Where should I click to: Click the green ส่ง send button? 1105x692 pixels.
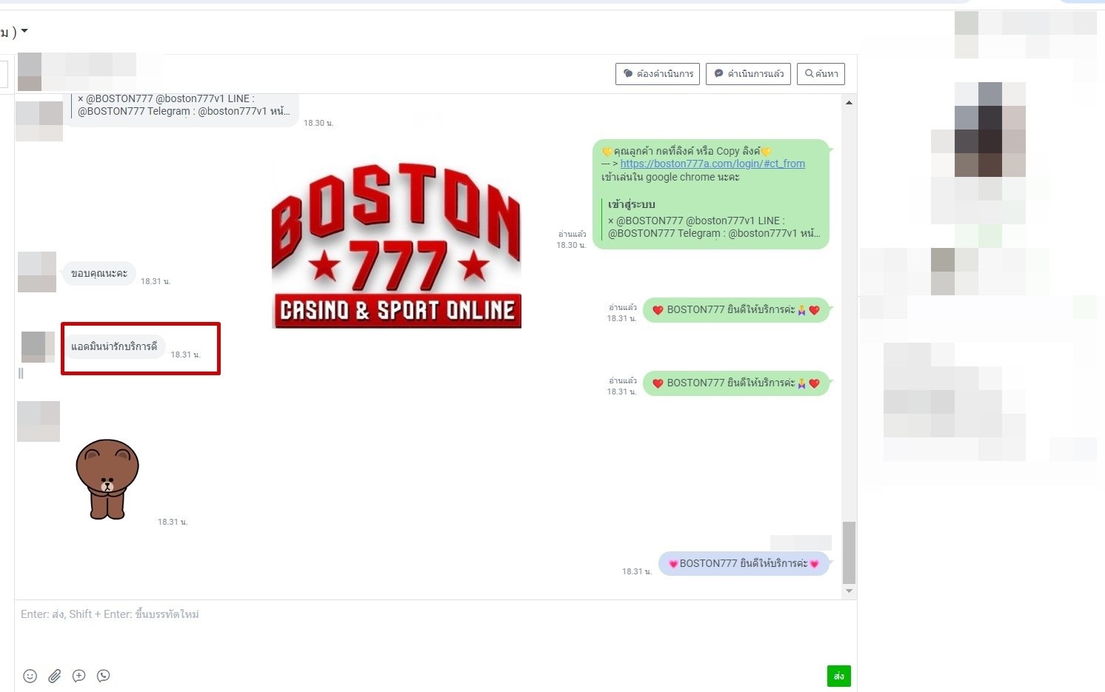pyautogui.click(x=839, y=676)
